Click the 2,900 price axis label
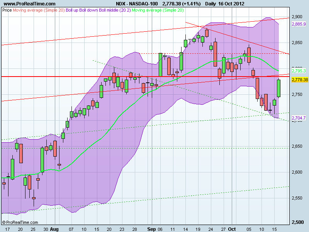The height and width of the screenshot is (232, 309). pos(297,17)
